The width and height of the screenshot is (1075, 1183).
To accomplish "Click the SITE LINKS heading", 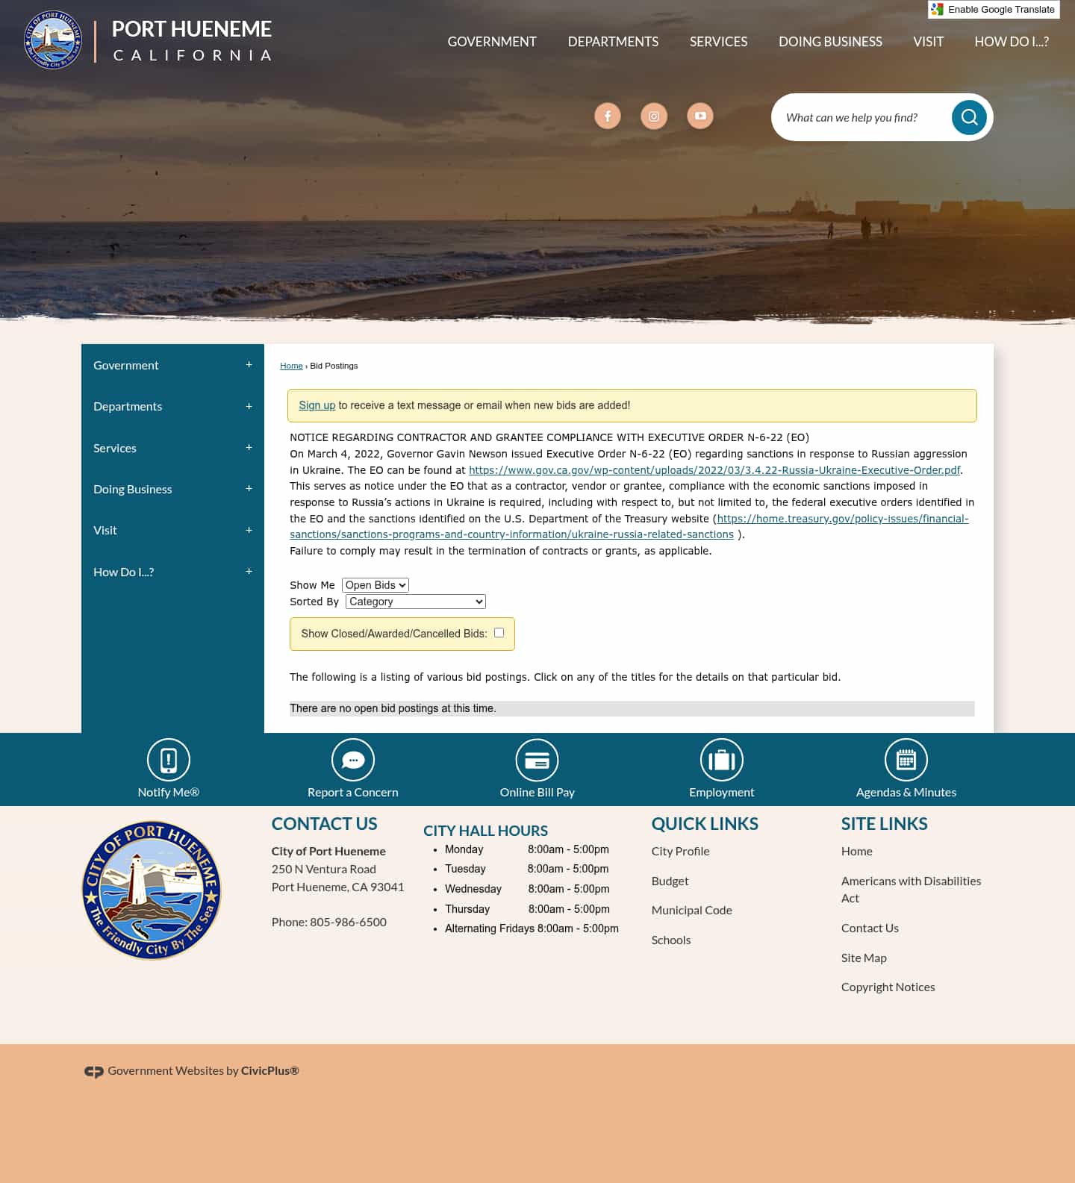I will [x=884, y=824].
